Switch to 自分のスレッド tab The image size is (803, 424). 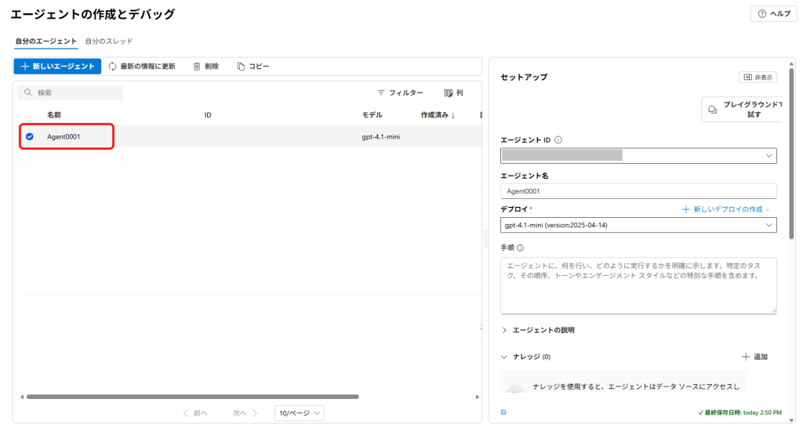pos(109,41)
